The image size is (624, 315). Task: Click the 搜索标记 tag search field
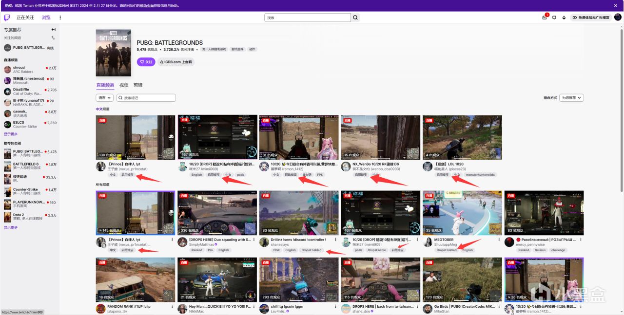tap(146, 98)
